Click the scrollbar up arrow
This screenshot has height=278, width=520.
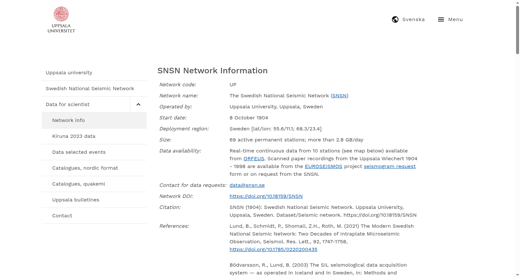click(517, 3)
